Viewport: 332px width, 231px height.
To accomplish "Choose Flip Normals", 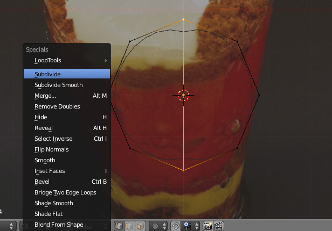I will pyautogui.click(x=67, y=149).
